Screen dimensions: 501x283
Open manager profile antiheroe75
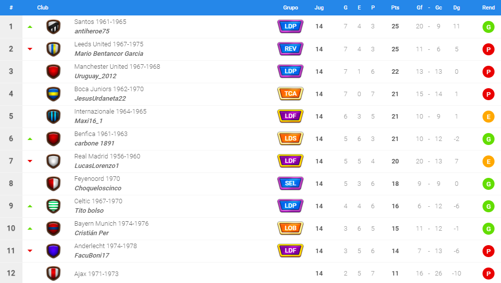(x=92, y=31)
